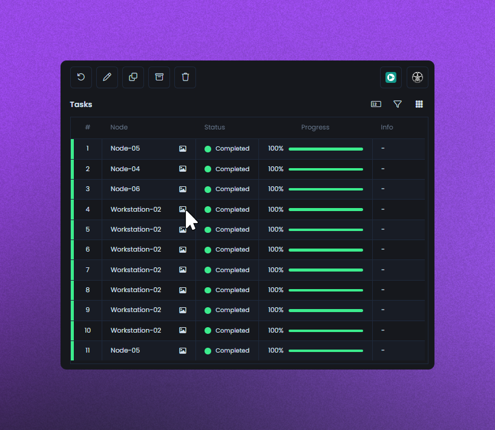Click the requeue (circular arrow) toolbar icon
This screenshot has height=430, width=495.
tap(81, 77)
